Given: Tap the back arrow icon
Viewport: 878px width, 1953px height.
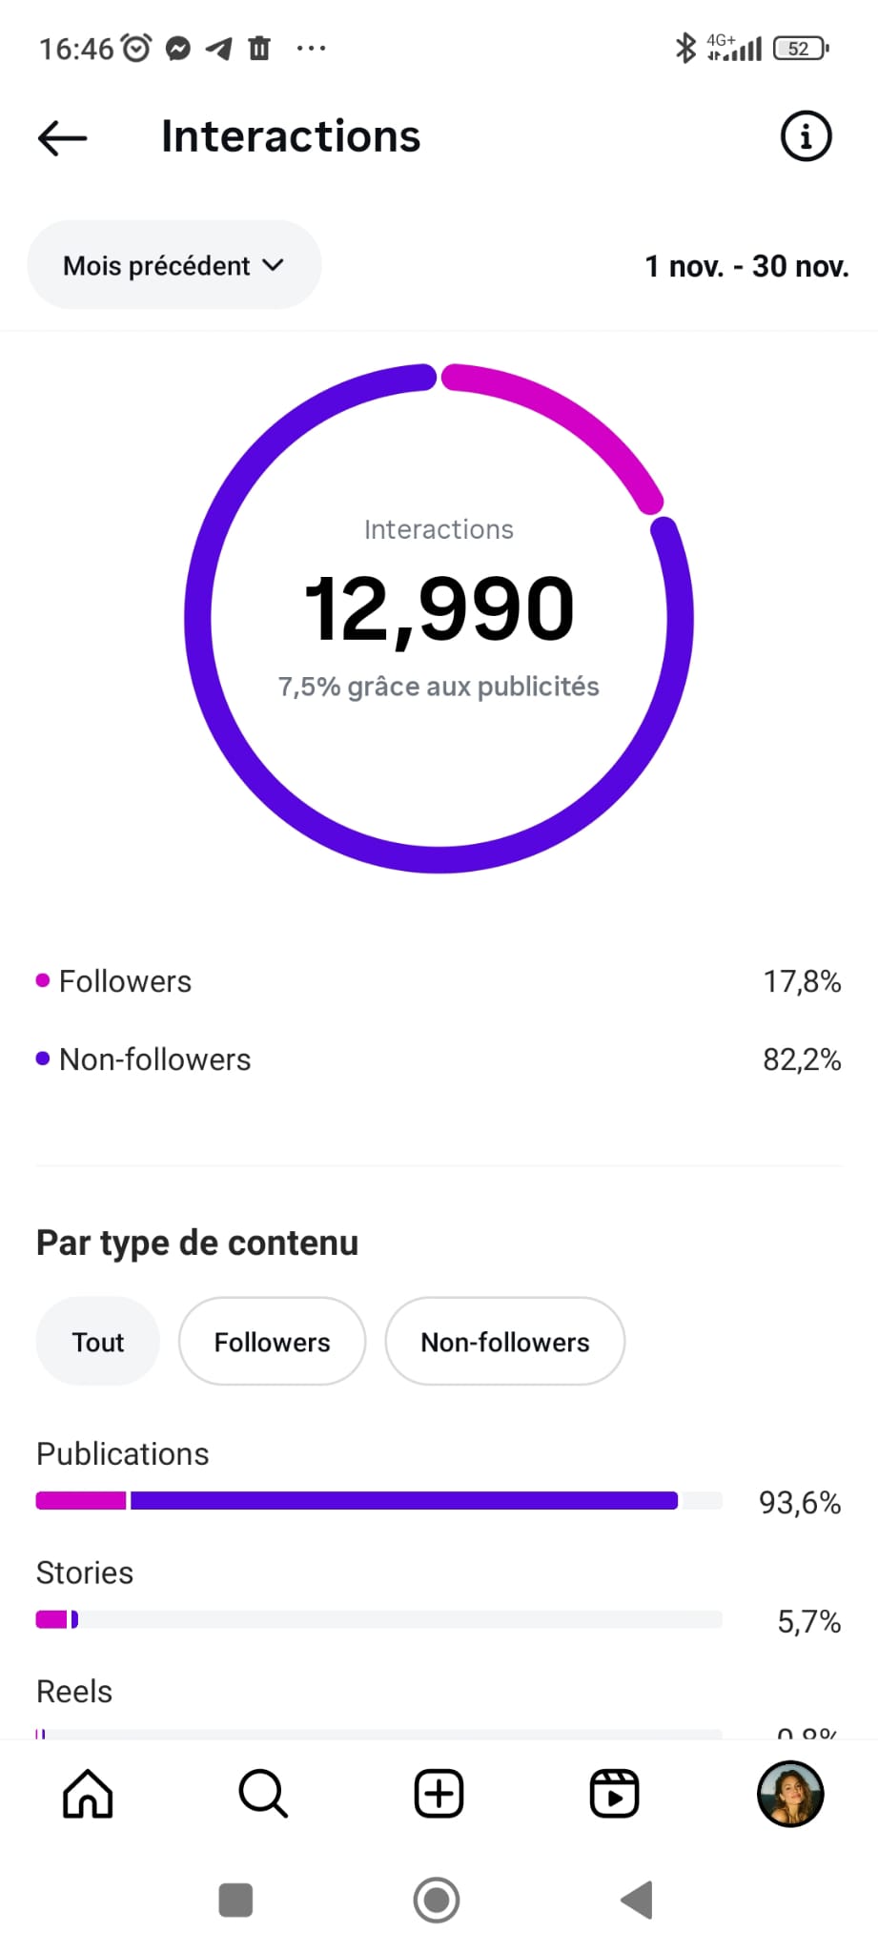Looking at the screenshot, I should click(63, 138).
